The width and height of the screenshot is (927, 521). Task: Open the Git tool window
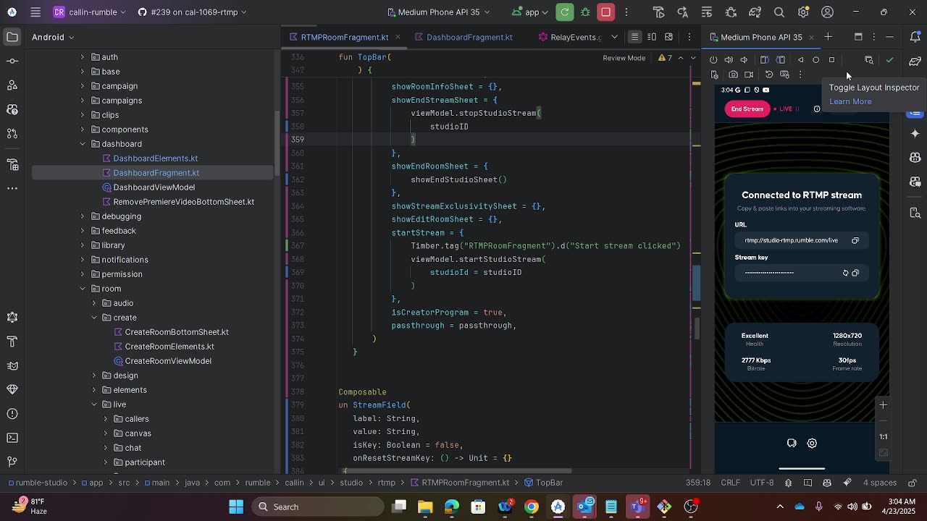pos(12,462)
